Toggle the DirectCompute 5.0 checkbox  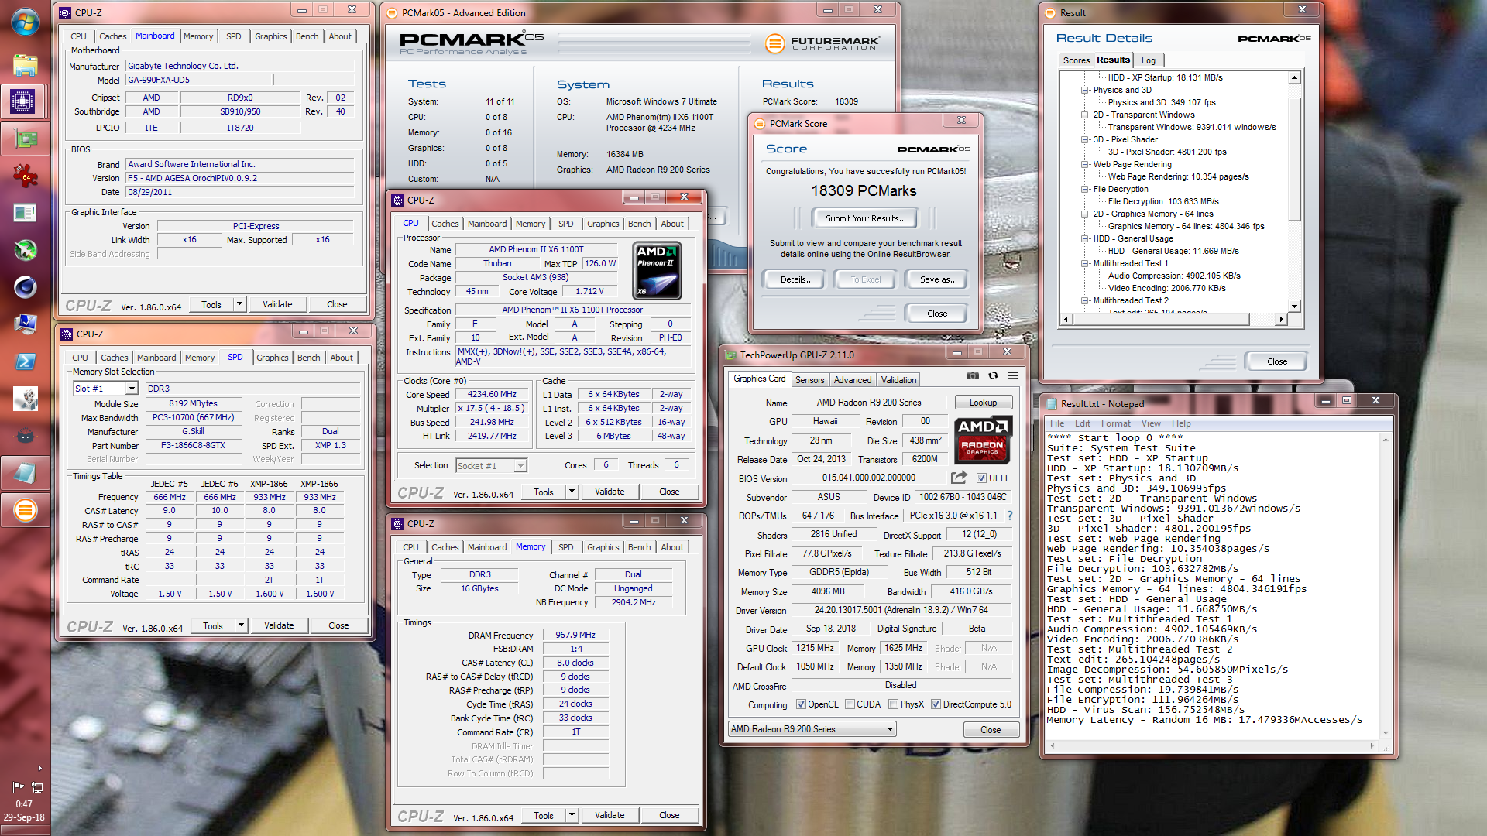coord(936,704)
